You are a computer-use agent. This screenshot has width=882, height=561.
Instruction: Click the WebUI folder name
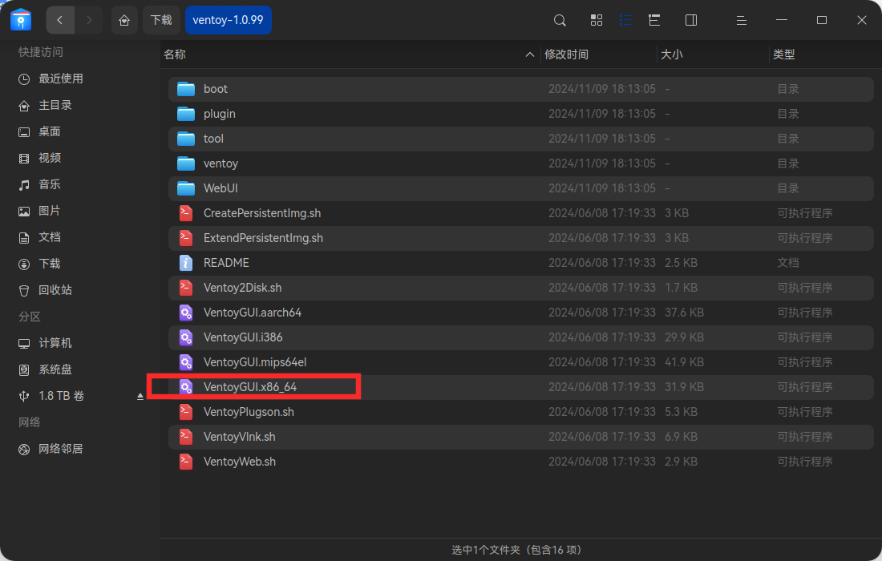220,188
